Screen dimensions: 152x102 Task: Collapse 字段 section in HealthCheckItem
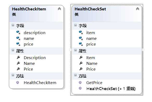[x=13, y=25]
